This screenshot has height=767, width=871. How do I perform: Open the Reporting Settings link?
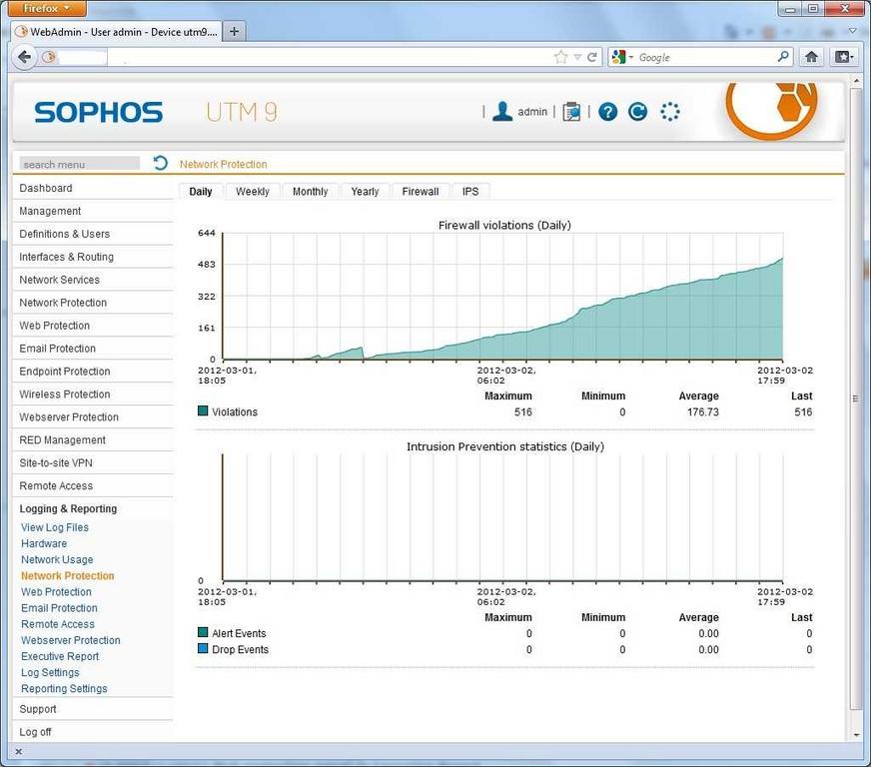pos(64,689)
